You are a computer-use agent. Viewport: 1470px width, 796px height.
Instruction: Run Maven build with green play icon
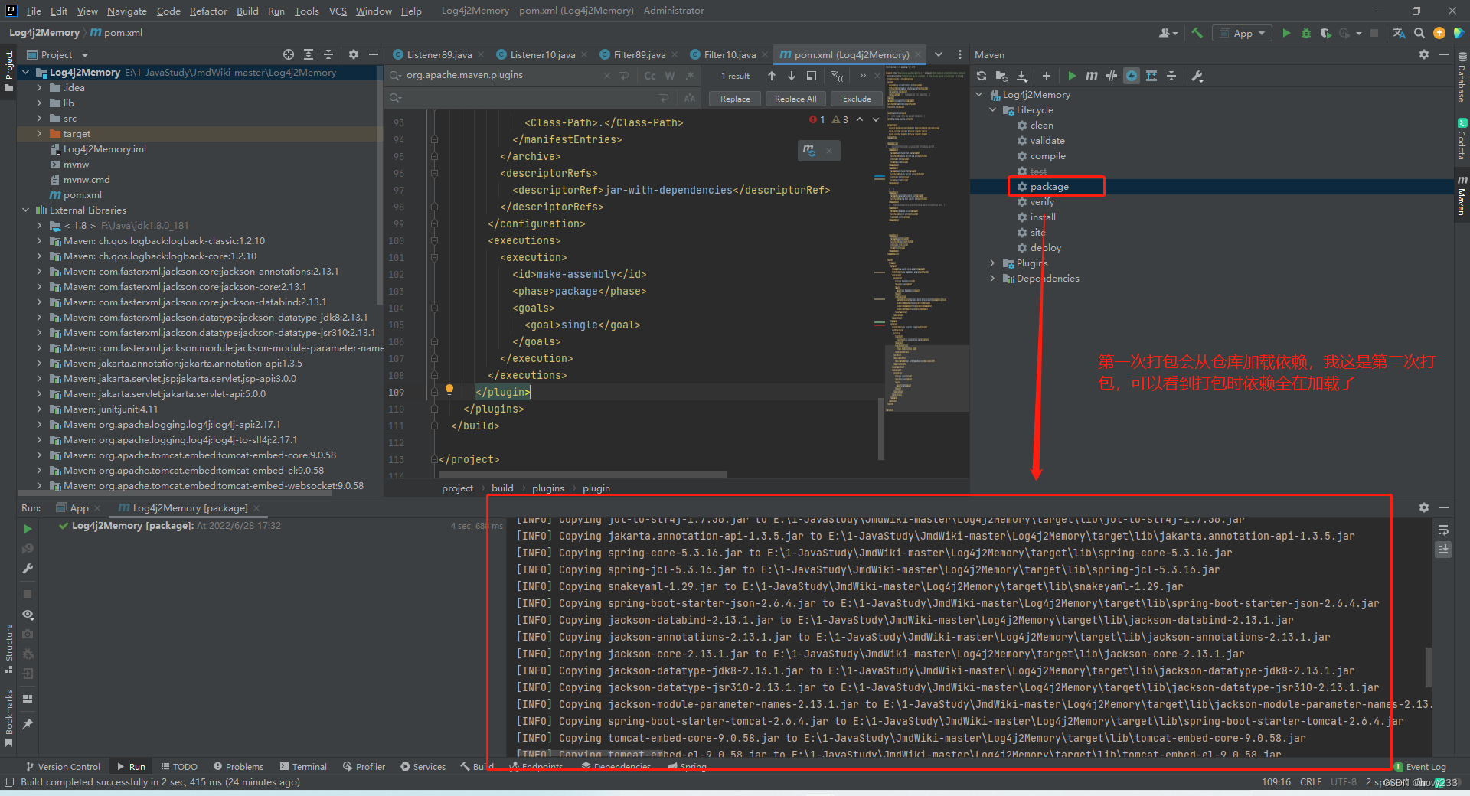(1072, 76)
